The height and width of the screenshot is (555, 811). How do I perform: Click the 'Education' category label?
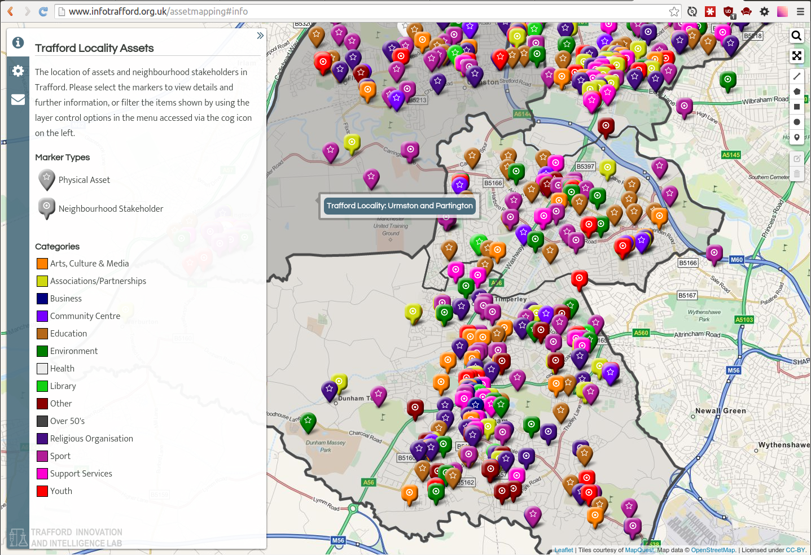pos(68,334)
